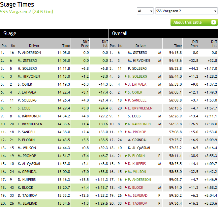Viewport: 218px width, 207px height.
Task: Click green up arrow beside K. RÄIKKONEN overall
Action: click(126, 124)
